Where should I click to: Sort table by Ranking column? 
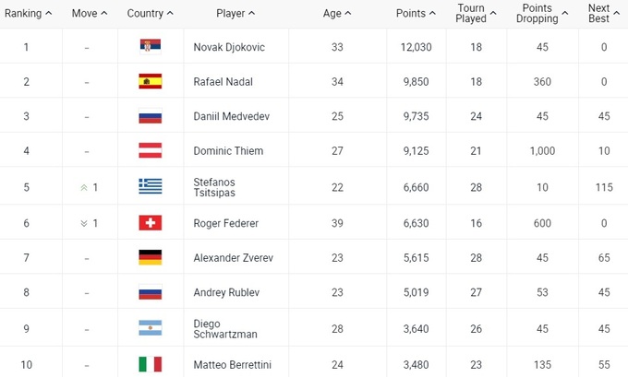coord(28,14)
